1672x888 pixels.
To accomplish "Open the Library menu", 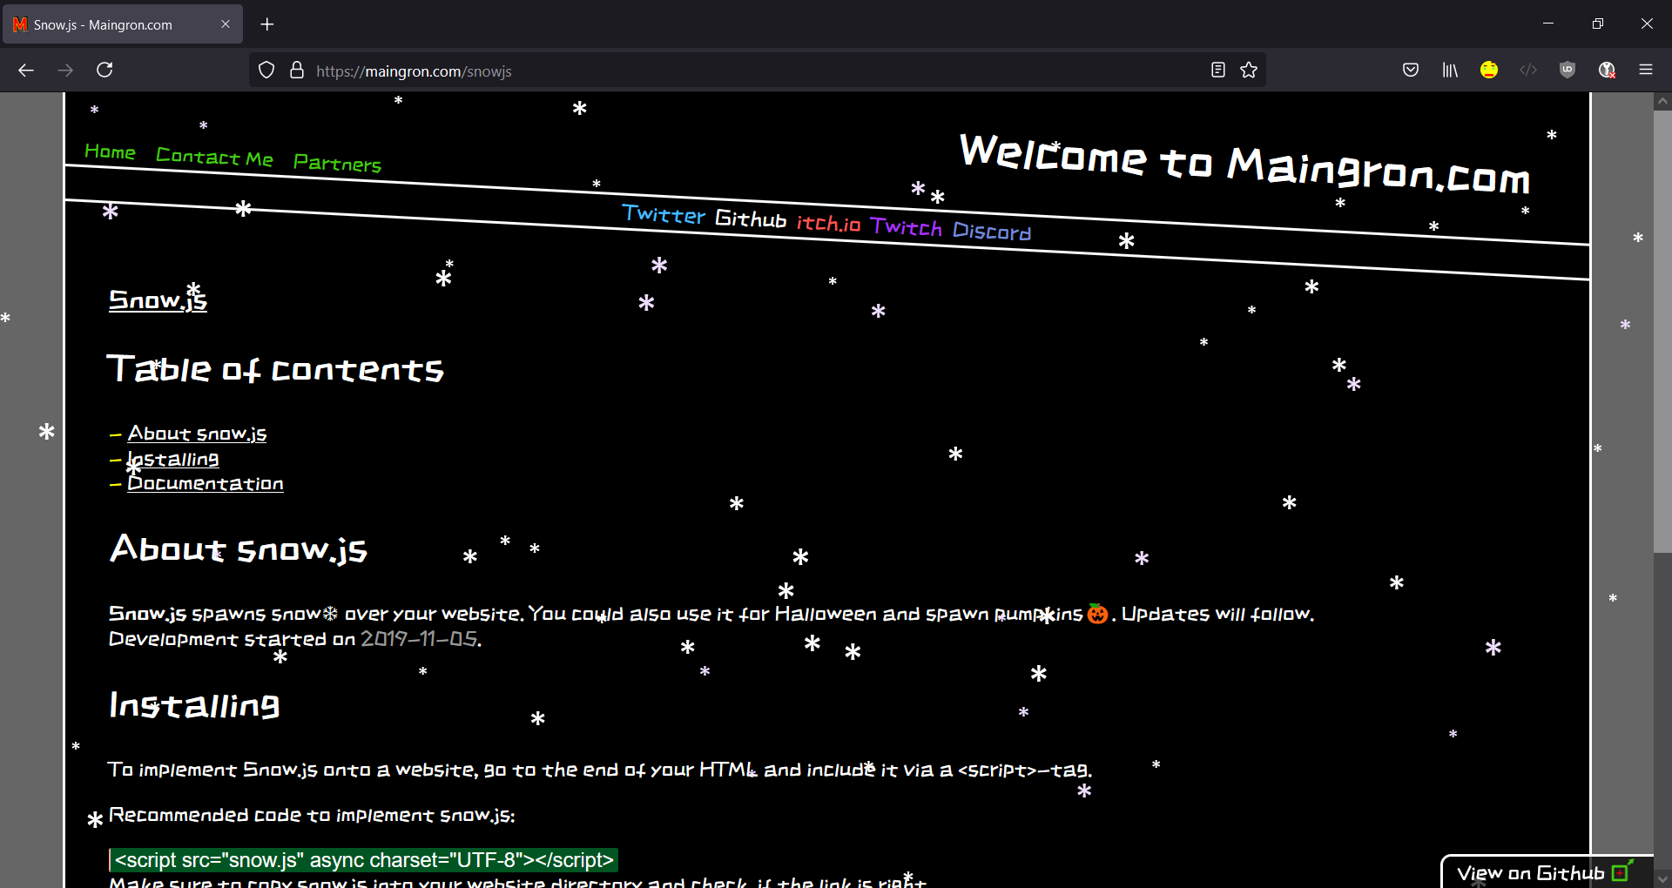I will 1450,71.
